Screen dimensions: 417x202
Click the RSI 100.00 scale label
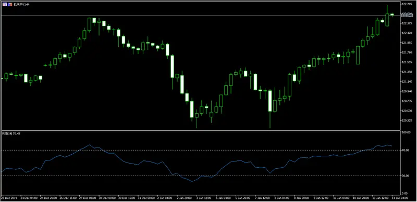[406, 132]
